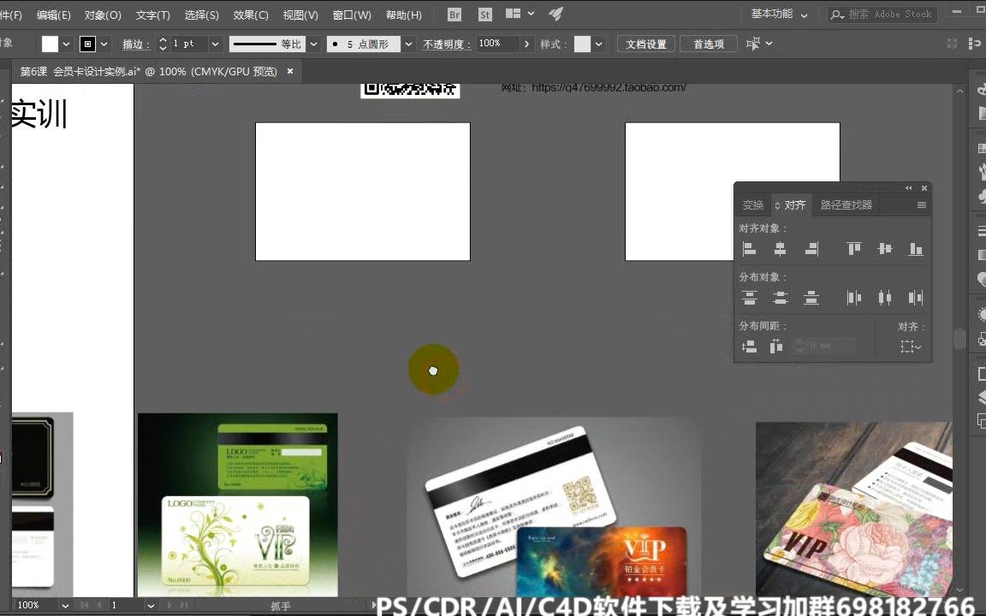Open Adobe Bridge from the application bar
The image size is (986, 616).
(453, 14)
